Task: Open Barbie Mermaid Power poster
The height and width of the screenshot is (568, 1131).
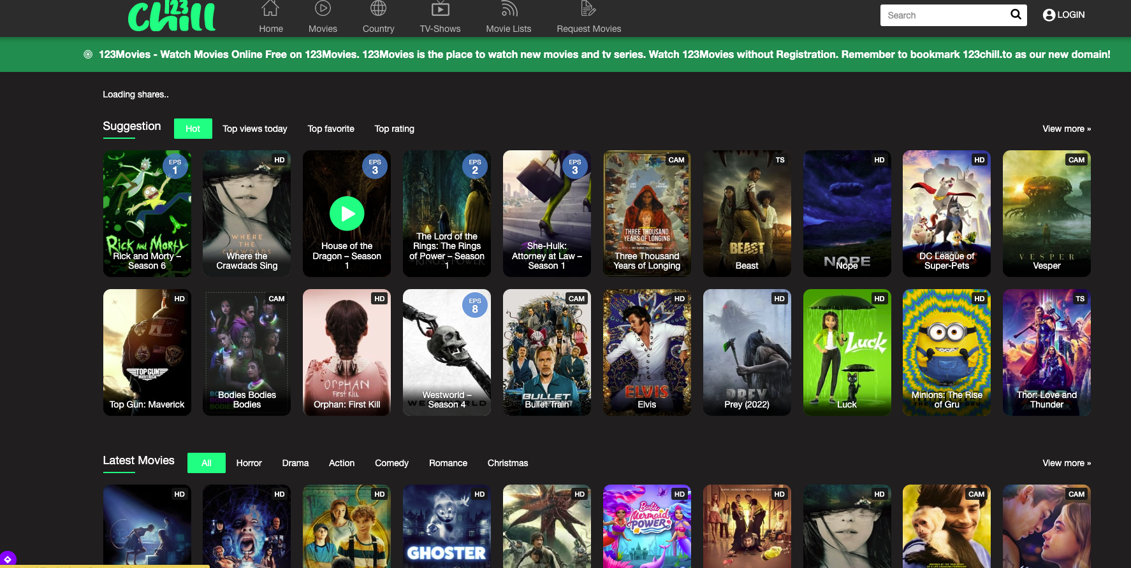Action: tap(646, 526)
